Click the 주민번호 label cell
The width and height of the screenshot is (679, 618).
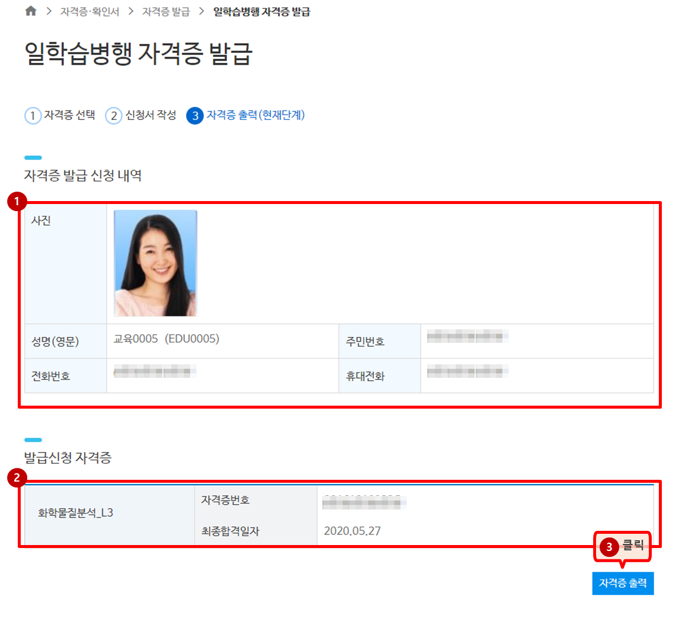[380, 342]
